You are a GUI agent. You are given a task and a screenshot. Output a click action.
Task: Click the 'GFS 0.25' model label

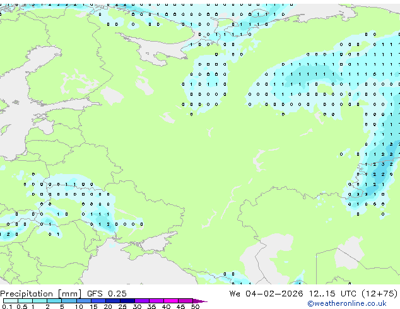click(107, 294)
